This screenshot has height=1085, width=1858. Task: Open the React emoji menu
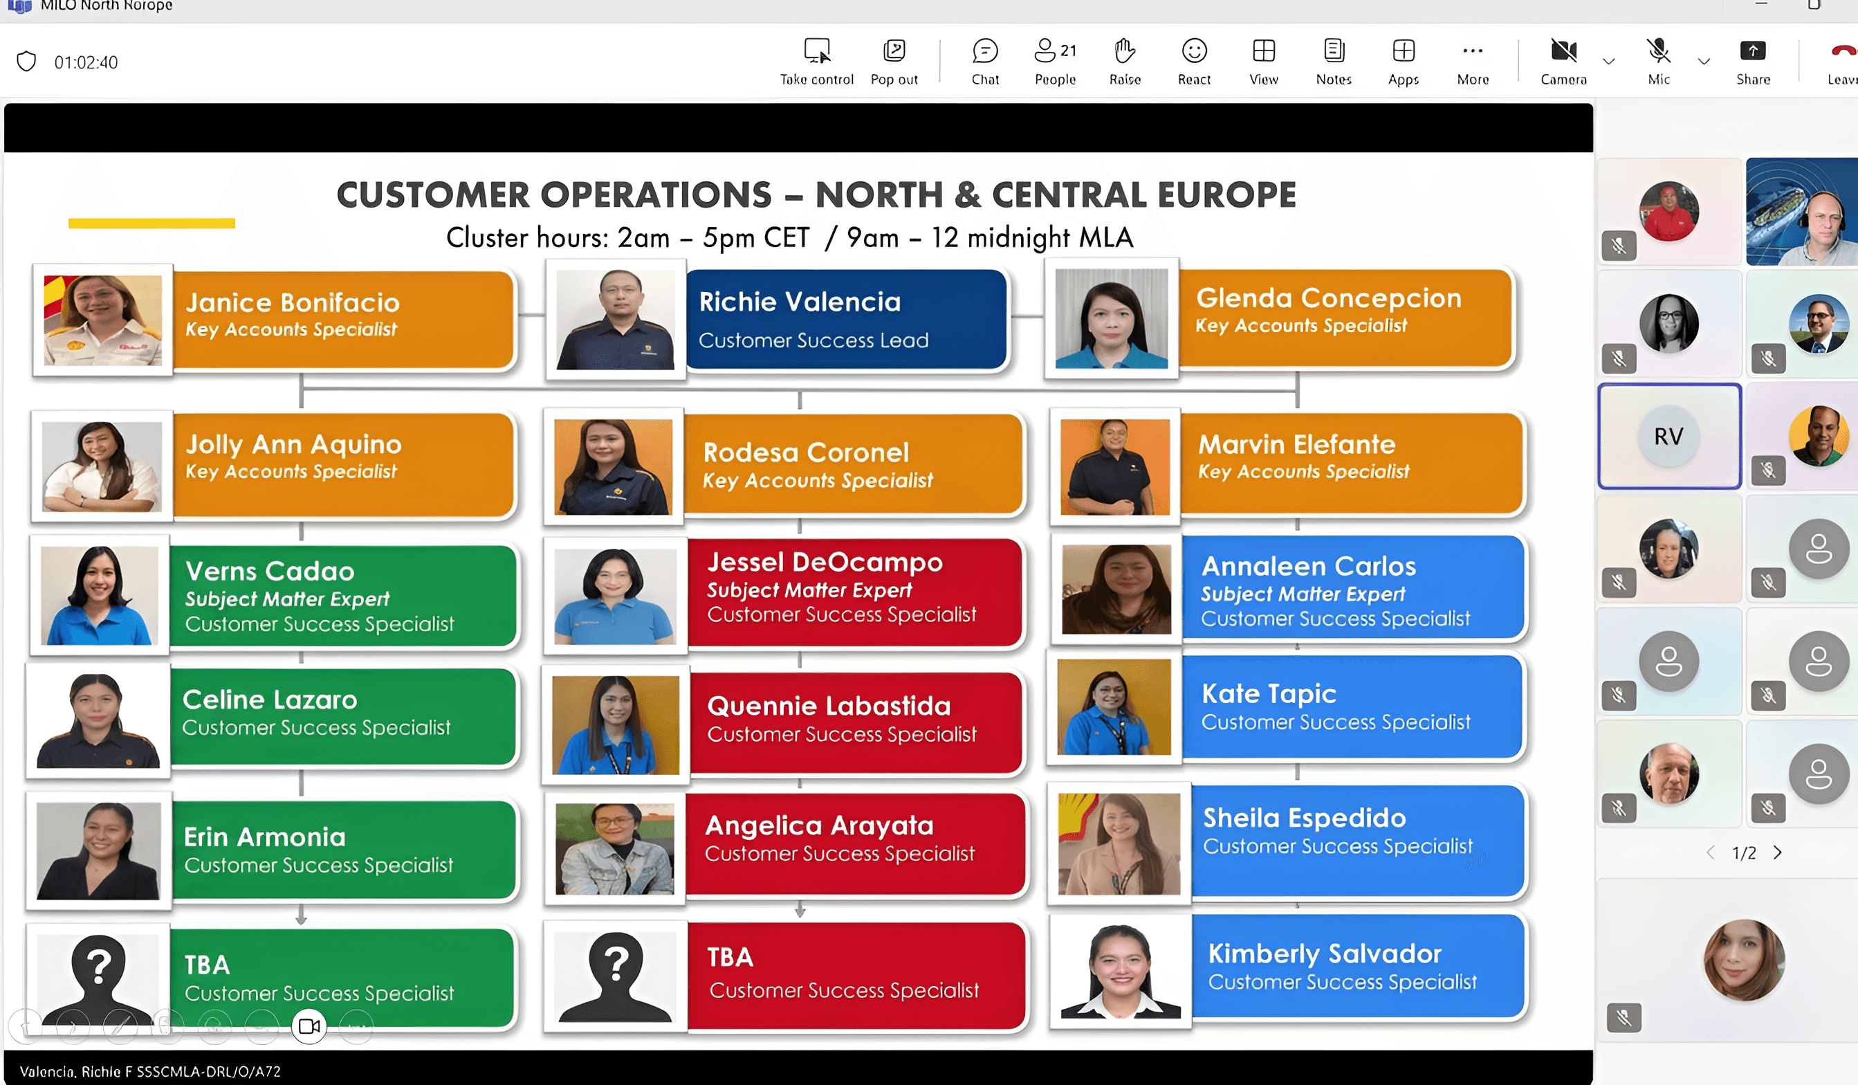[1194, 62]
